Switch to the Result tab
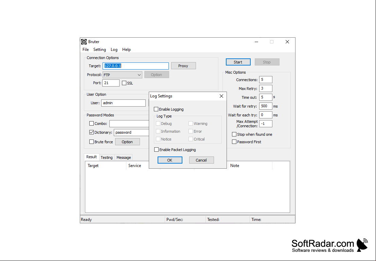This screenshot has width=376, height=261. click(92, 157)
